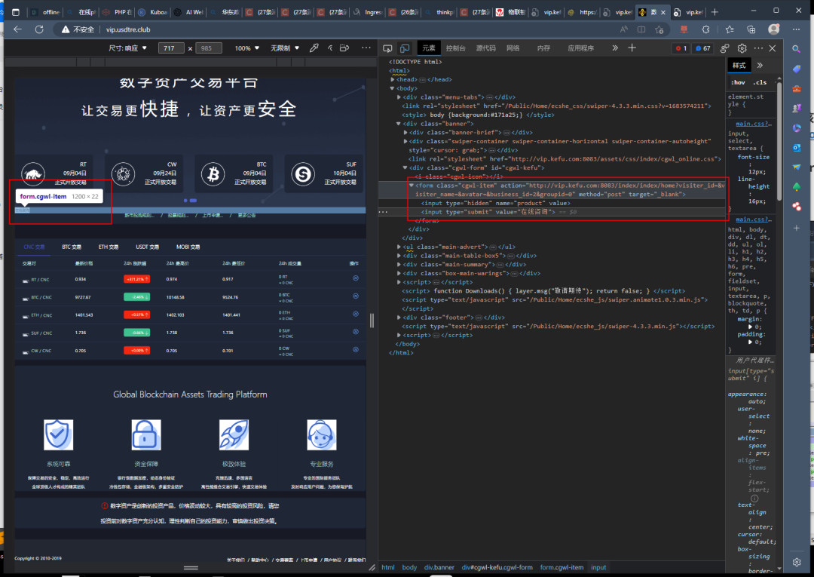Expand the div class footer node
Screen dimensions: 814x577
click(399, 318)
